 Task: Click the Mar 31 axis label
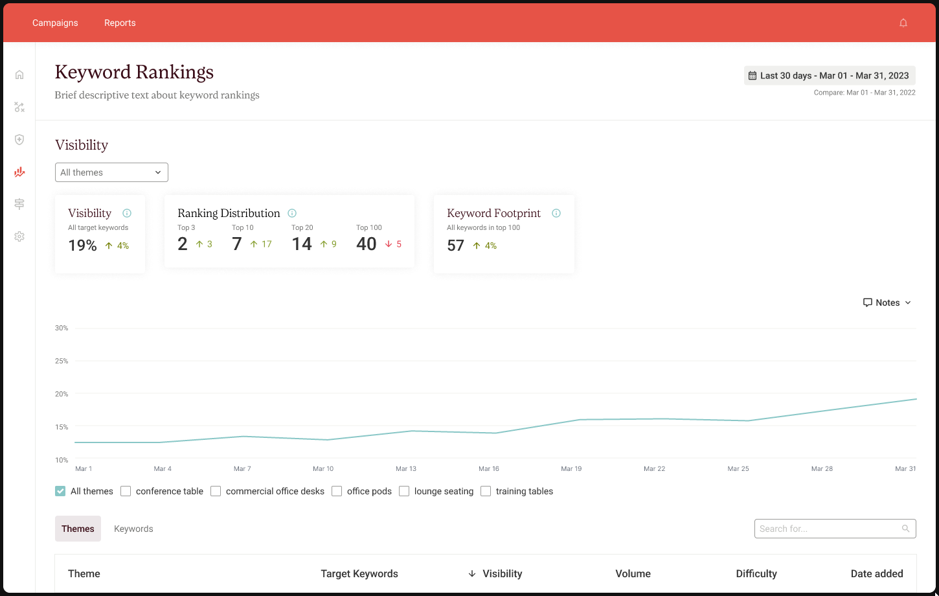905,468
